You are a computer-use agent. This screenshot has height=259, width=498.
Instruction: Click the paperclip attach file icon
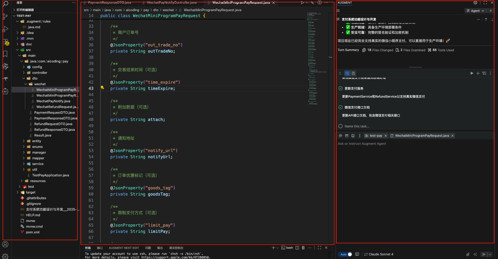tap(468, 254)
